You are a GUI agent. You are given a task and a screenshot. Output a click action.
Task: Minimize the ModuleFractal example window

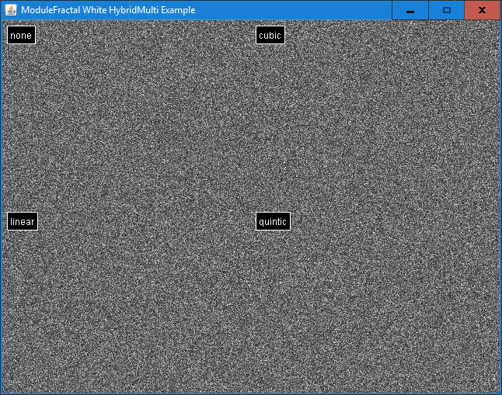point(410,10)
